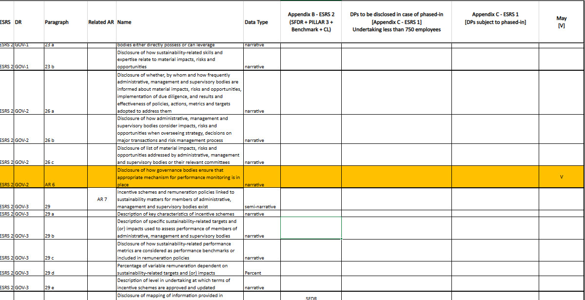Viewport: 585px width, 300px height.
Task: Click paragraph cell '26 b'
Action: coord(65,129)
